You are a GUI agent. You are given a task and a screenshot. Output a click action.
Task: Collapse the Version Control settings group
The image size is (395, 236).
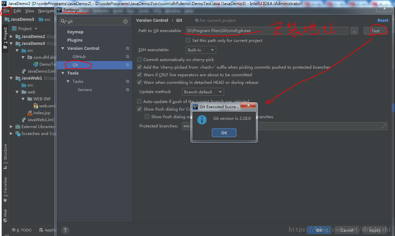coord(63,49)
